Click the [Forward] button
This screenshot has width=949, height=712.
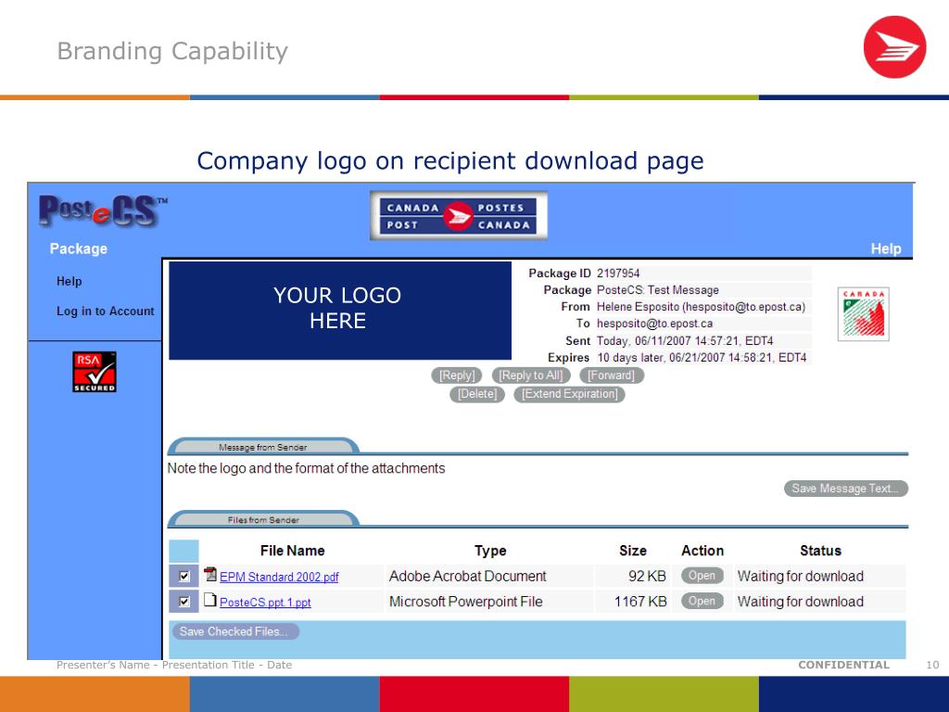click(612, 375)
